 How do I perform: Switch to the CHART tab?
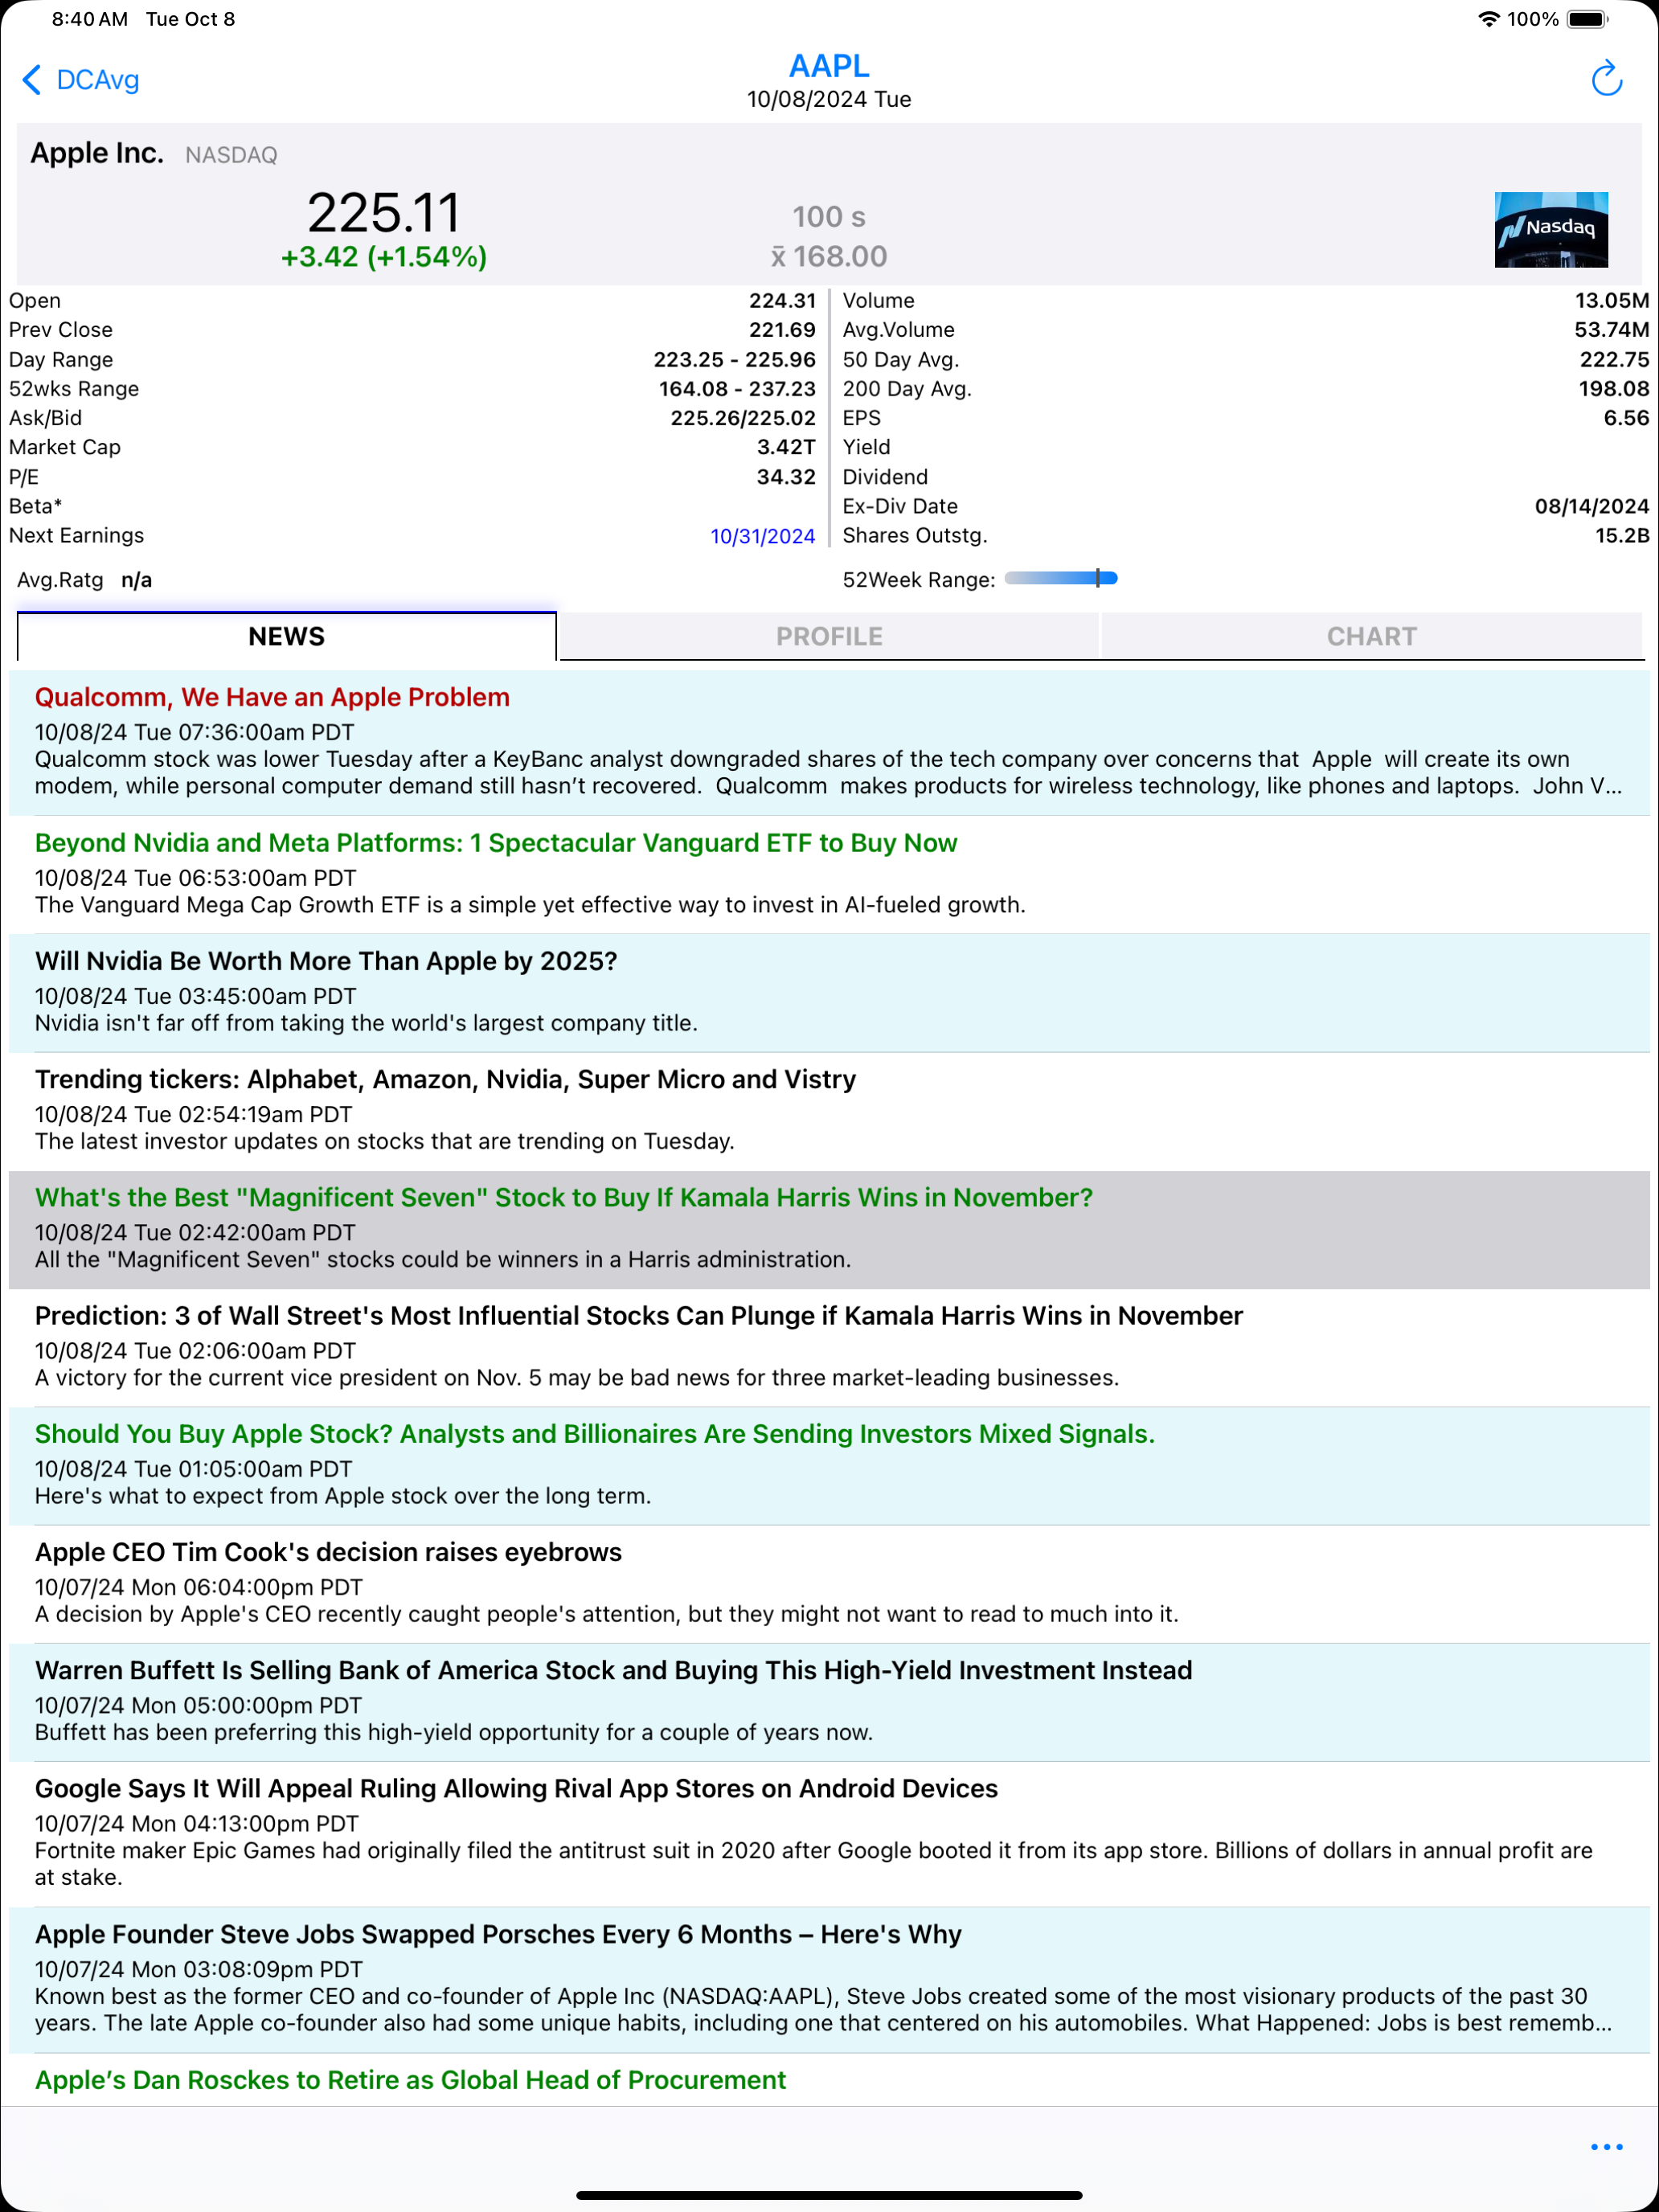tap(1372, 636)
